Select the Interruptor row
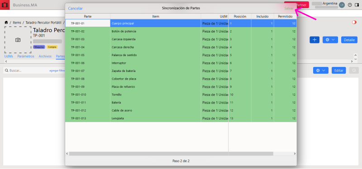The image size is (362, 169). (x=181, y=63)
